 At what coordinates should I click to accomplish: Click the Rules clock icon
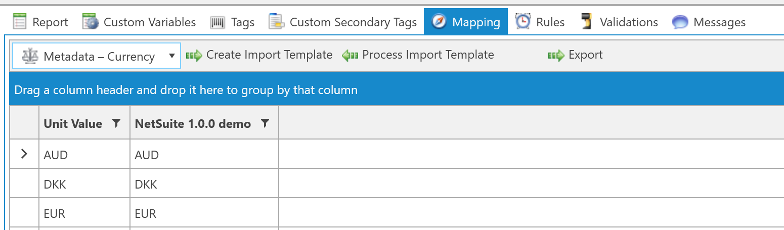point(522,22)
